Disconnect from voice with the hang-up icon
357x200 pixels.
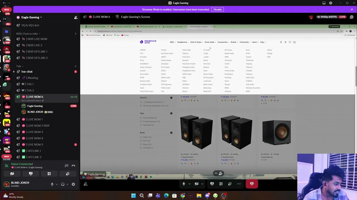pyautogui.click(x=73, y=166)
